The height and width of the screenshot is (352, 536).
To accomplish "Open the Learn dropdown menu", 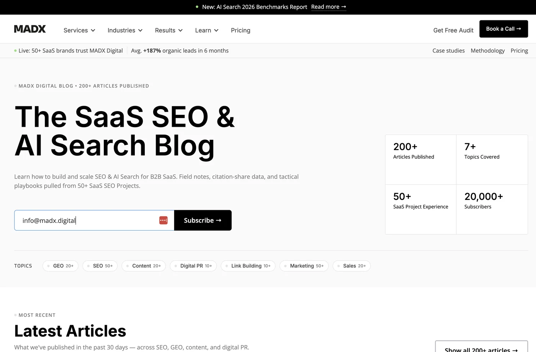I will click(207, 30).
